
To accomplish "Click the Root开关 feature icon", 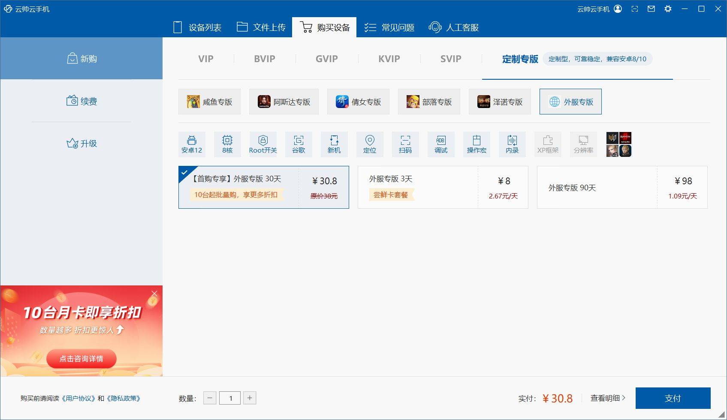I will point(263,144).
